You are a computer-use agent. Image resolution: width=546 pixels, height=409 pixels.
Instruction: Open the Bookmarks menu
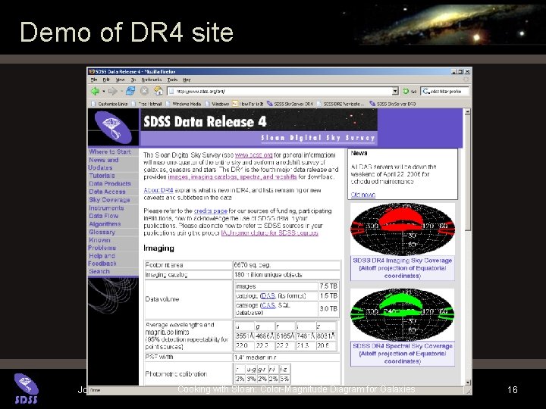click(x=151, y=80)
